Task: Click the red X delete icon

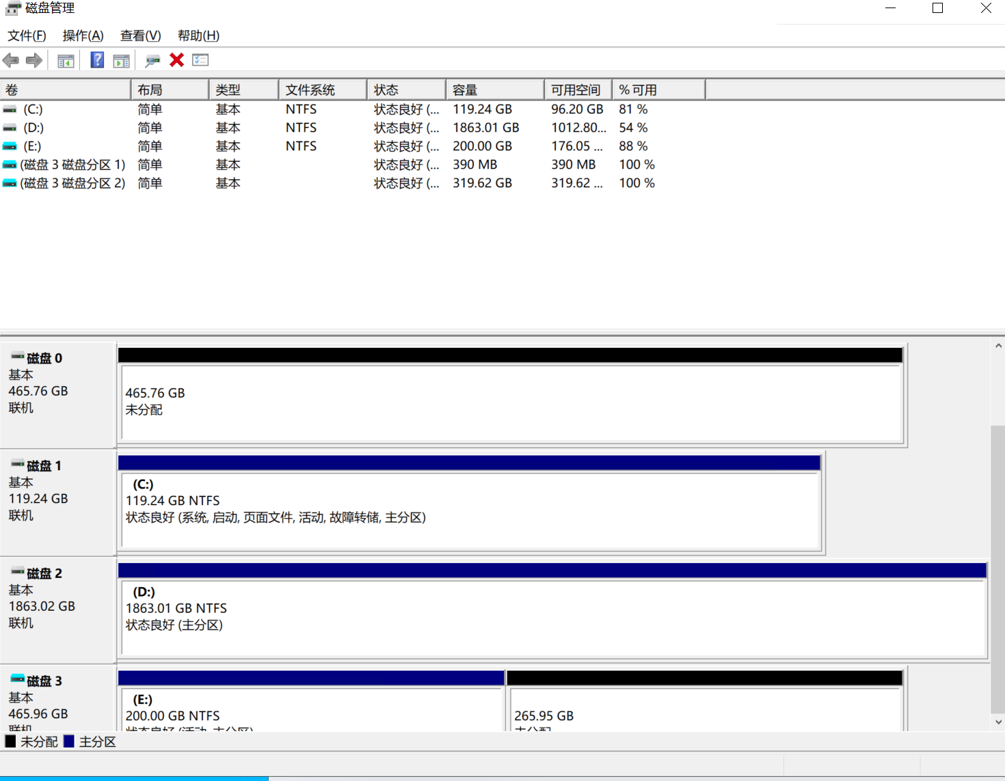Action: point(176,60)
